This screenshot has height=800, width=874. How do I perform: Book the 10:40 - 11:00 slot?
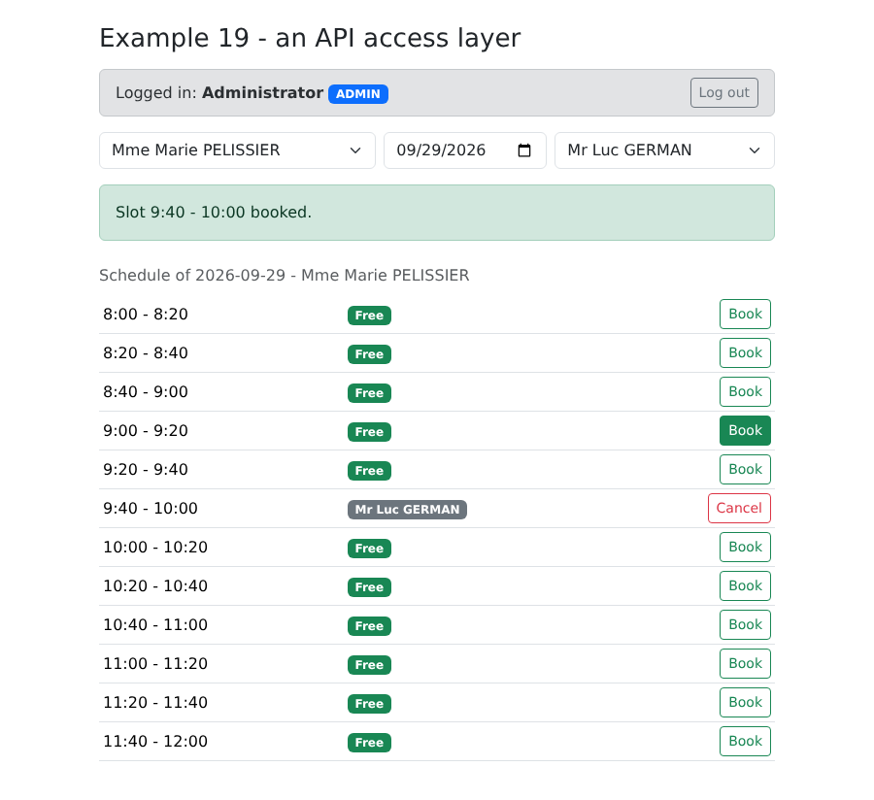coord(745,624)
